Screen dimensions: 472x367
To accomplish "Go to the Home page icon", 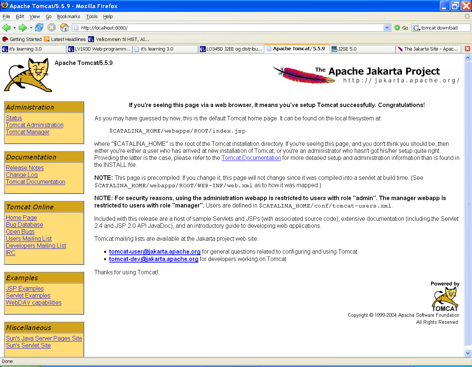I will [64, 27].
